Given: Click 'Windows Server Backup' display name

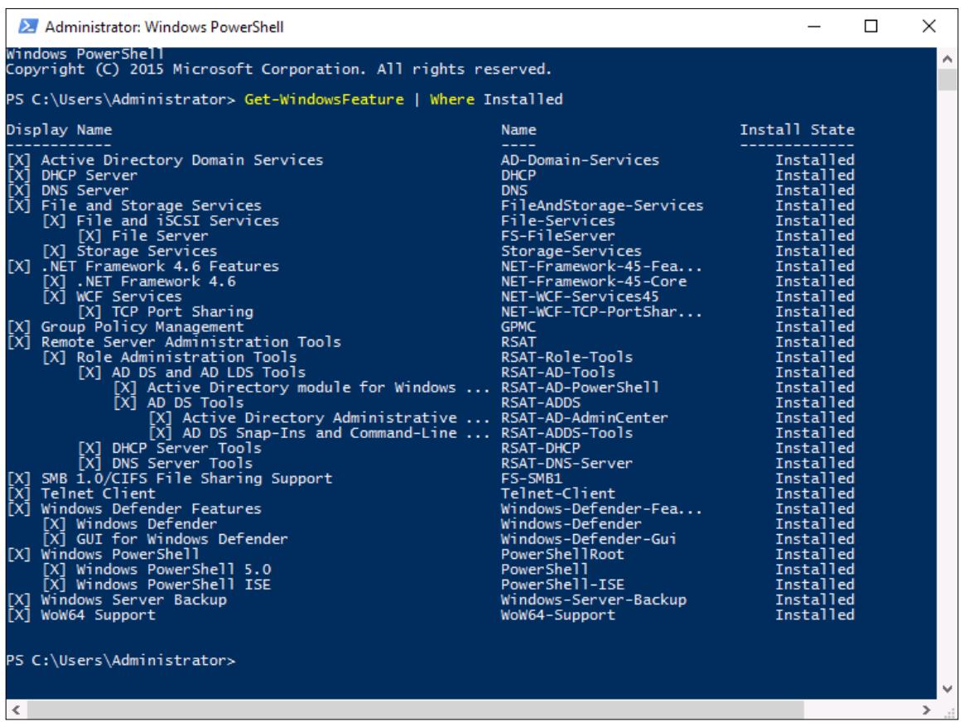Looking at the screenshot, I should (133, 599).
